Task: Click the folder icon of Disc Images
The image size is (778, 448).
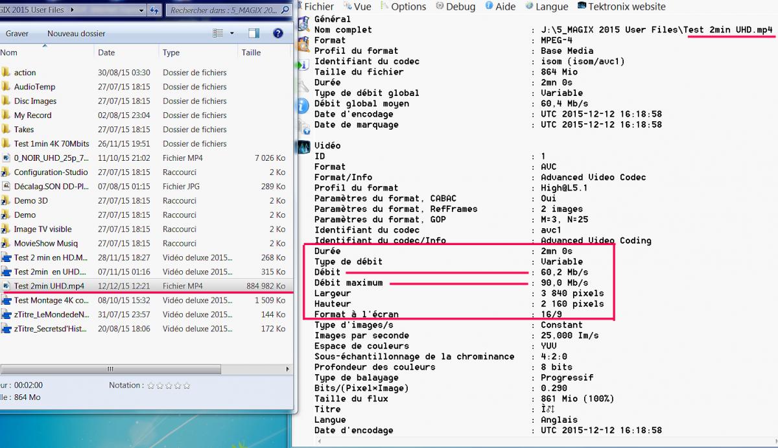Action: click(6, 101)
